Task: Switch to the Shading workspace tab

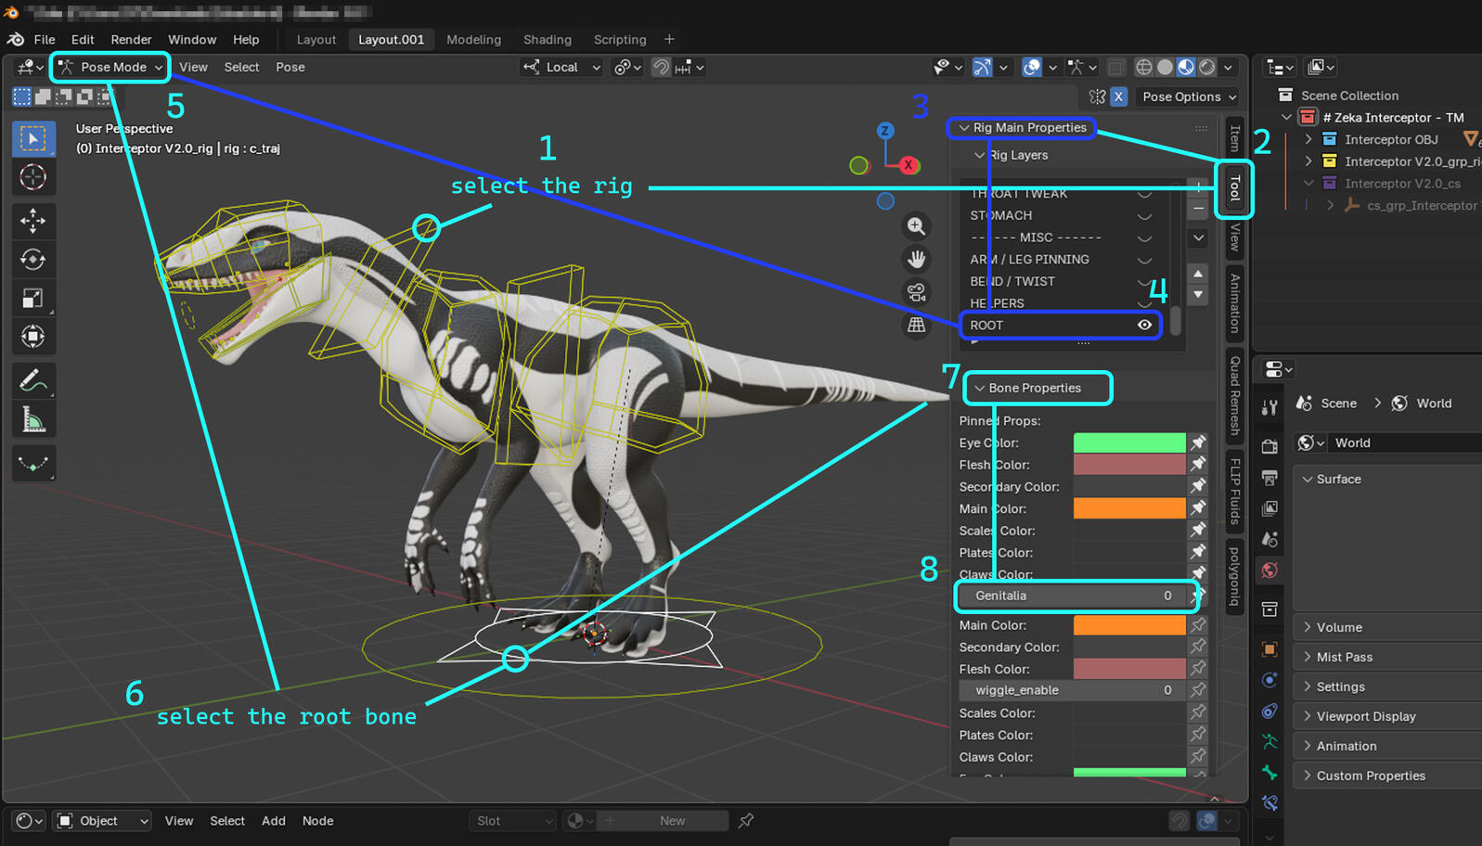Action: [x=547, y=40]
